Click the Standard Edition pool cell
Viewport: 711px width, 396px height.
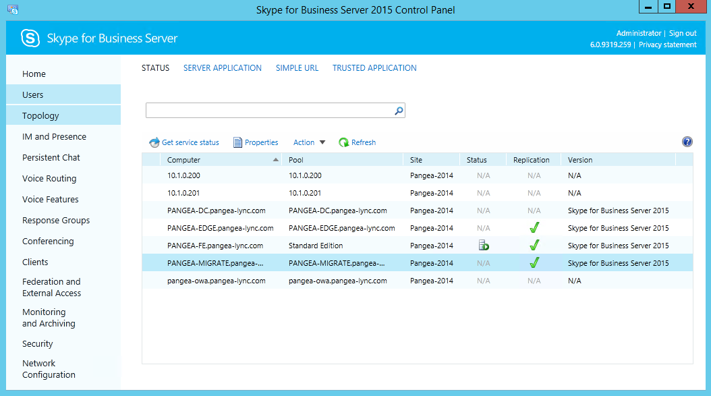point(316,246)
